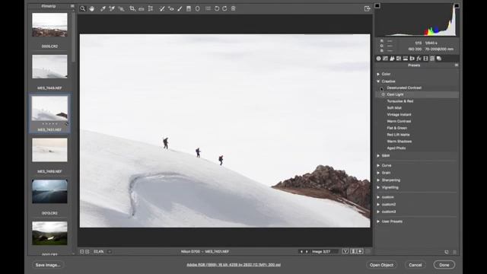
Task: Click the Cancel button
Action: coord(415,265)
